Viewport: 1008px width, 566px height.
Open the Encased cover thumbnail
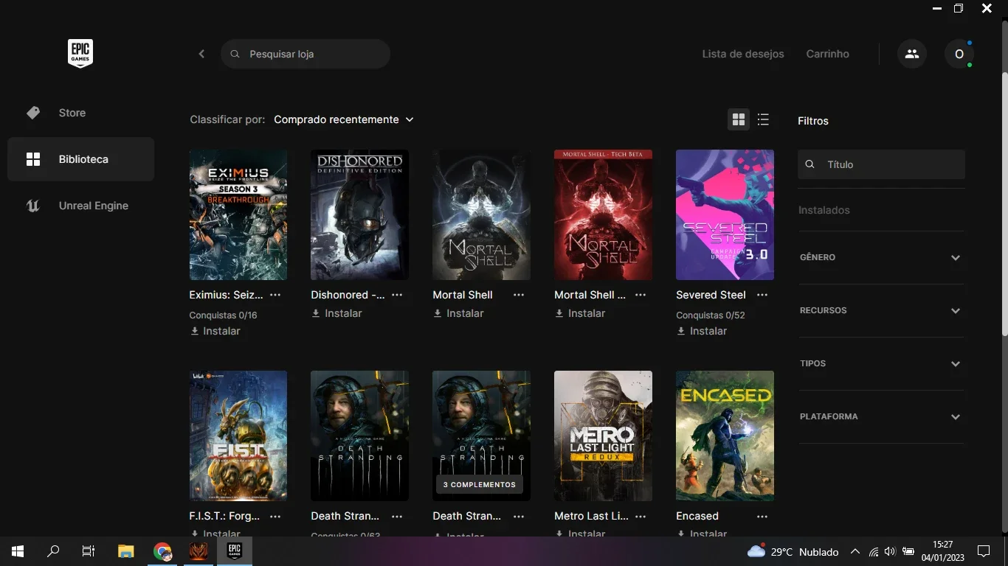click(725, 436)
